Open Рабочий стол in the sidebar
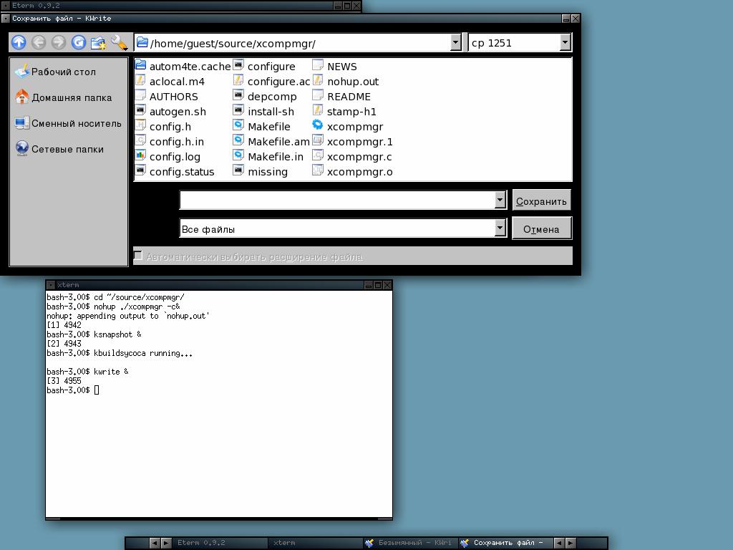This screenshot has width=733, height=550. click(63, 72)
